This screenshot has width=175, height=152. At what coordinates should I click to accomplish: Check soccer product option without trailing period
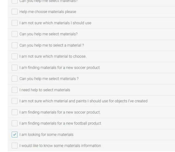pos(14,68)
